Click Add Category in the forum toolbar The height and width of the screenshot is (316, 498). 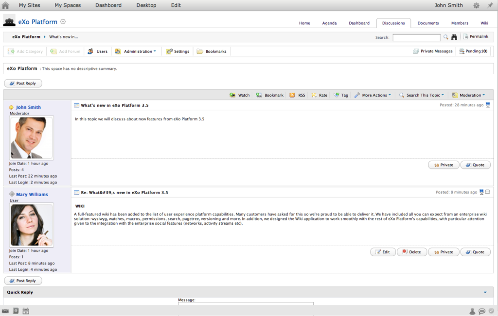click(x=25, y=51)
